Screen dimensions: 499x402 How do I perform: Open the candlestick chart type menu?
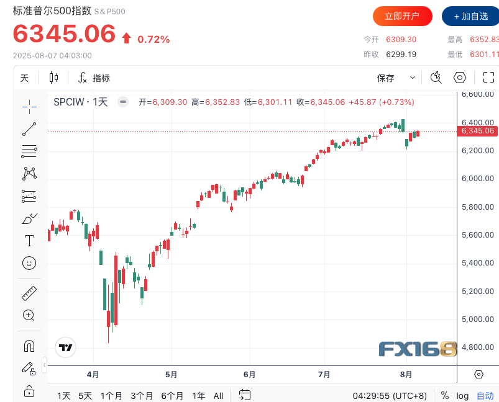[x=53, y=78]
